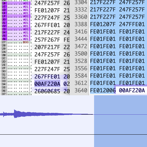This screenshot has height=147, width=147.
Task: Click FE01207F in offset row 3388
Action: click(103, 24)
